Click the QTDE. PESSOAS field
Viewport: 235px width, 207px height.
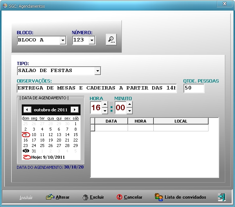(194, 88)
